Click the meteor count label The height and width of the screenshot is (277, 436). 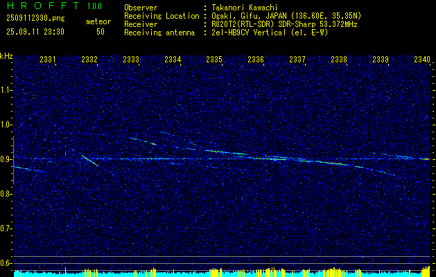click(98, 21)
